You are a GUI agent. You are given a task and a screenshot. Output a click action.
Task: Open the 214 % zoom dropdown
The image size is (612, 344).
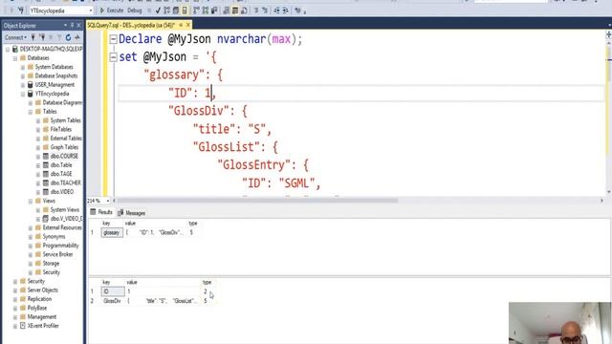(x=108, y=201)
